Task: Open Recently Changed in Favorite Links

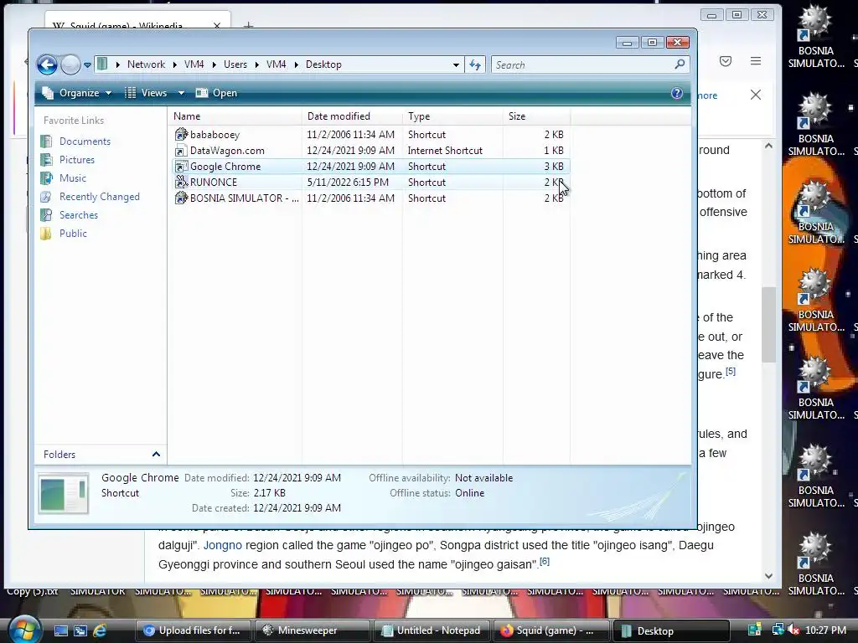Action: click(100, 197)
